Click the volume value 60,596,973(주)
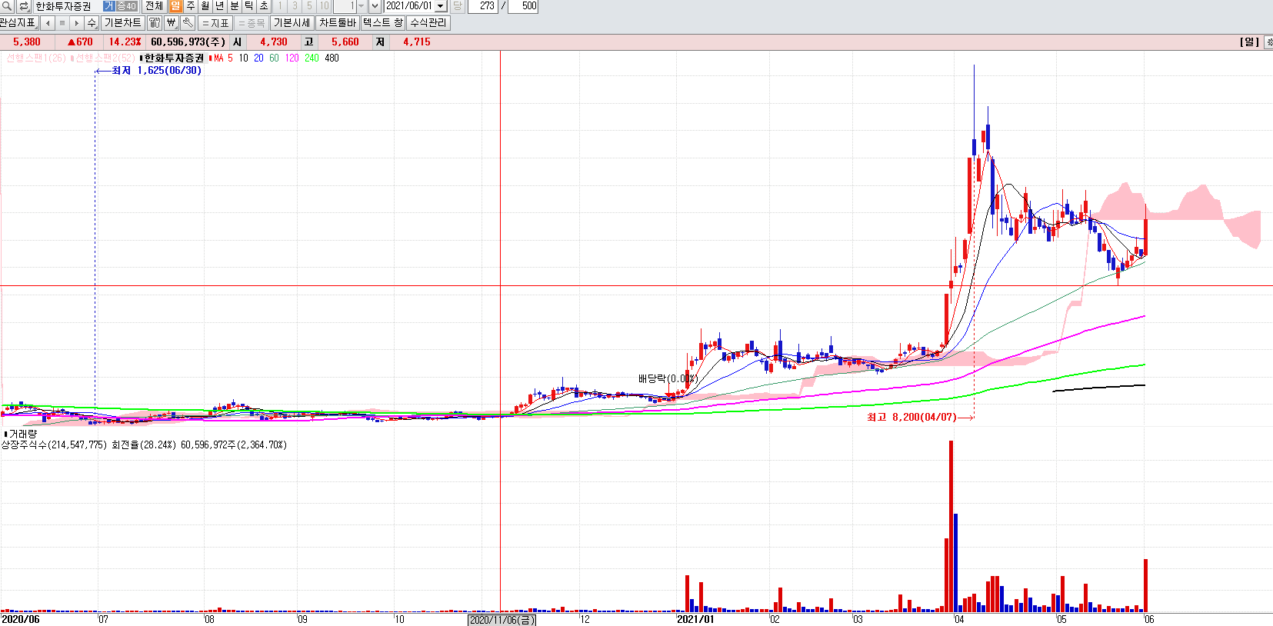Screen dimensions: 1273x626 click(x=188, y=42)
